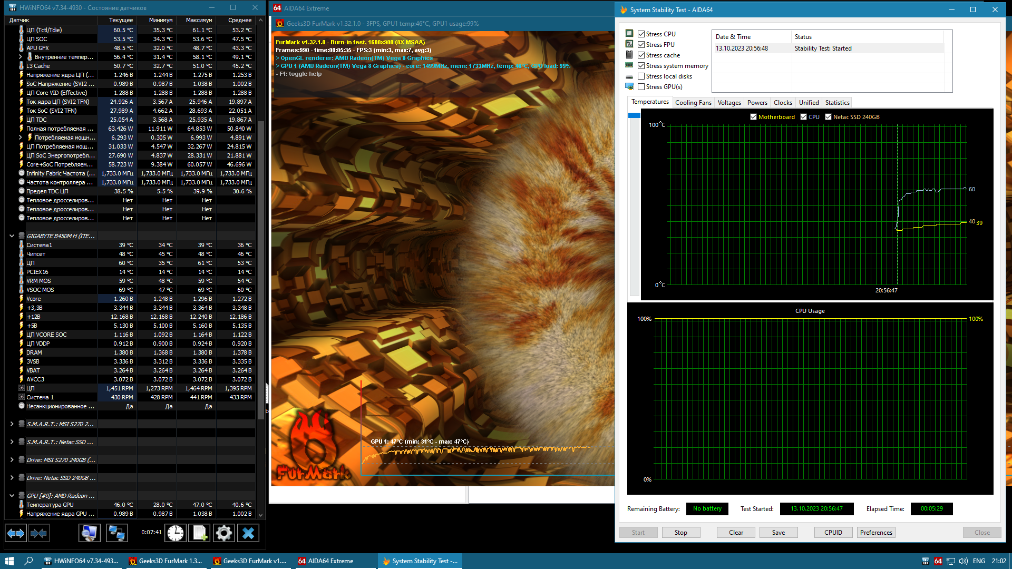Switch to the Cooling Fans tab

693,103
